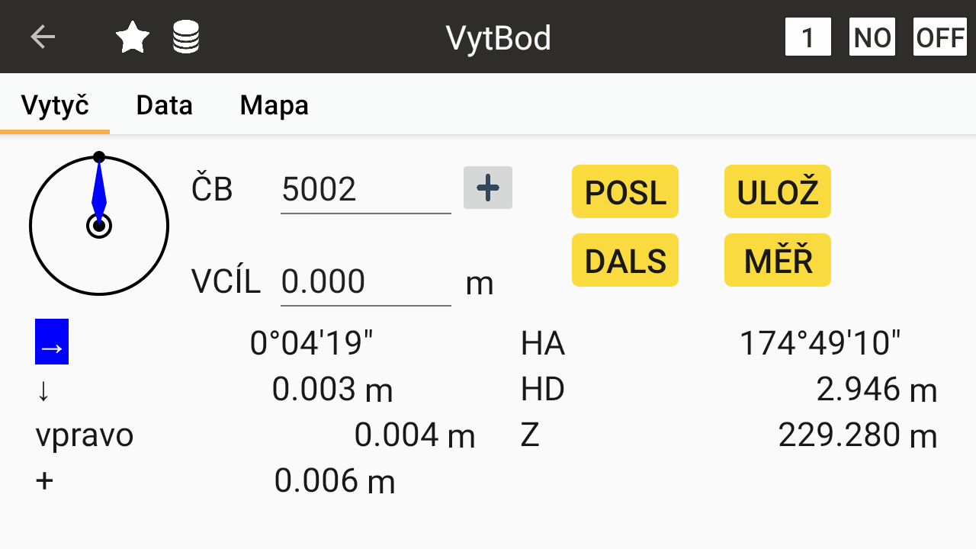Tap the number 1 box in header
The width and height of the screenshot is (976, 549).
[x=807, y=37]
